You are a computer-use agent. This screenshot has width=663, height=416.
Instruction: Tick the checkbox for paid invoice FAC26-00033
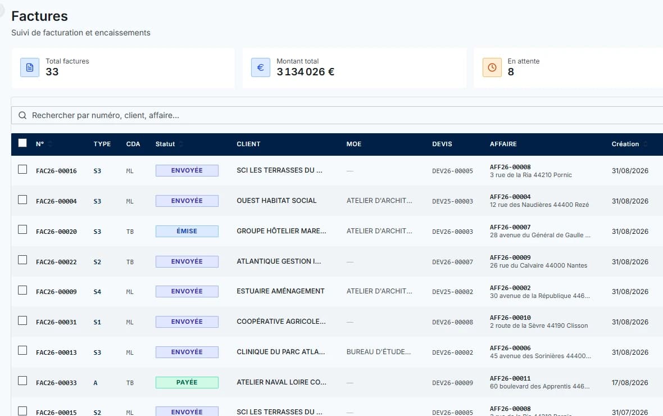pyautogui.click(x=22, y=381)
